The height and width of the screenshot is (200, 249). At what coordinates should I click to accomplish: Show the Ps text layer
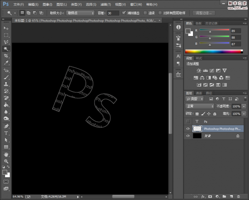pos(188,121)
